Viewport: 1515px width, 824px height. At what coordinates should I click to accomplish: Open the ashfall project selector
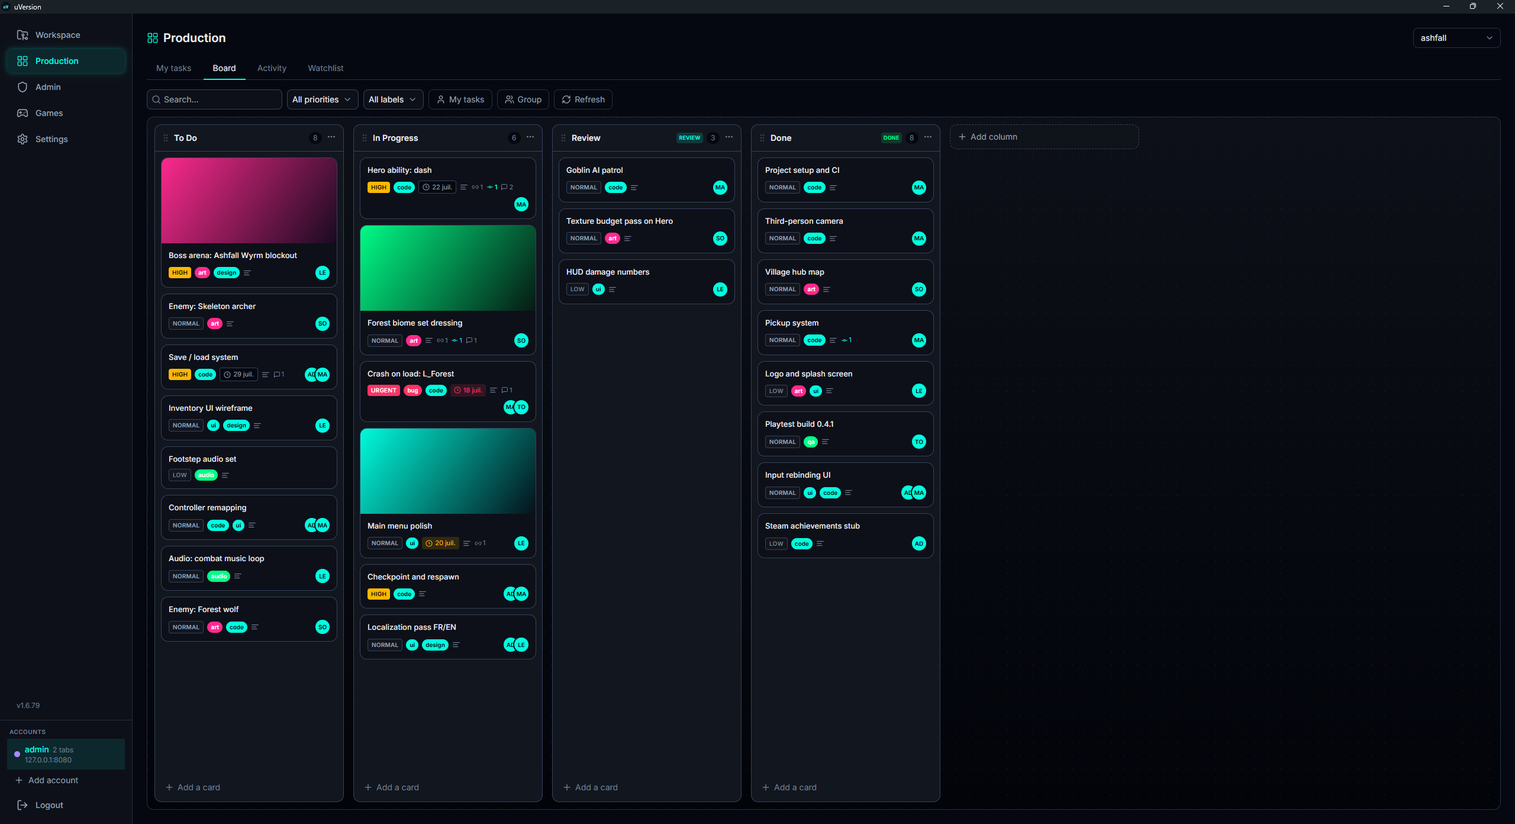click(1456, 38)
